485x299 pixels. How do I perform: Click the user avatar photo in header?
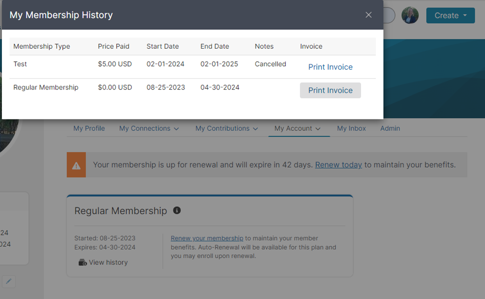pos(410,15)
